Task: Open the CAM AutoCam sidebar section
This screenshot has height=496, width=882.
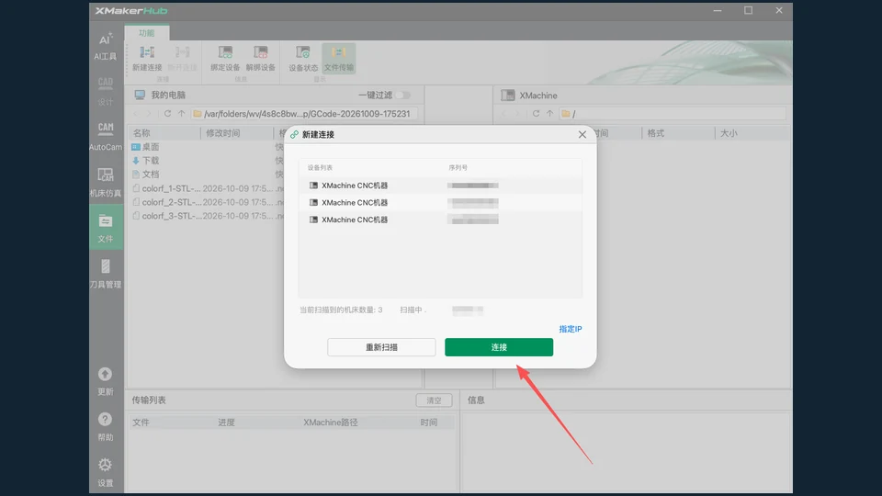Action: 105,137
